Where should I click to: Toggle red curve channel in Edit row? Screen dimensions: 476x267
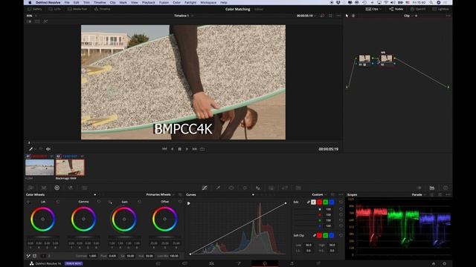tap(319, 202)
